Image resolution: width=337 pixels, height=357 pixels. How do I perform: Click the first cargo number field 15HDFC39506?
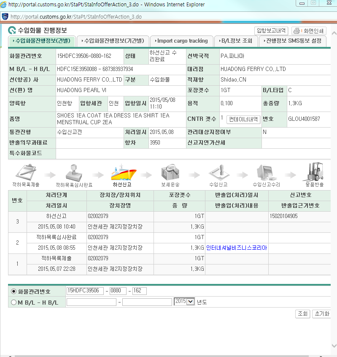click(x=85, y=291)
